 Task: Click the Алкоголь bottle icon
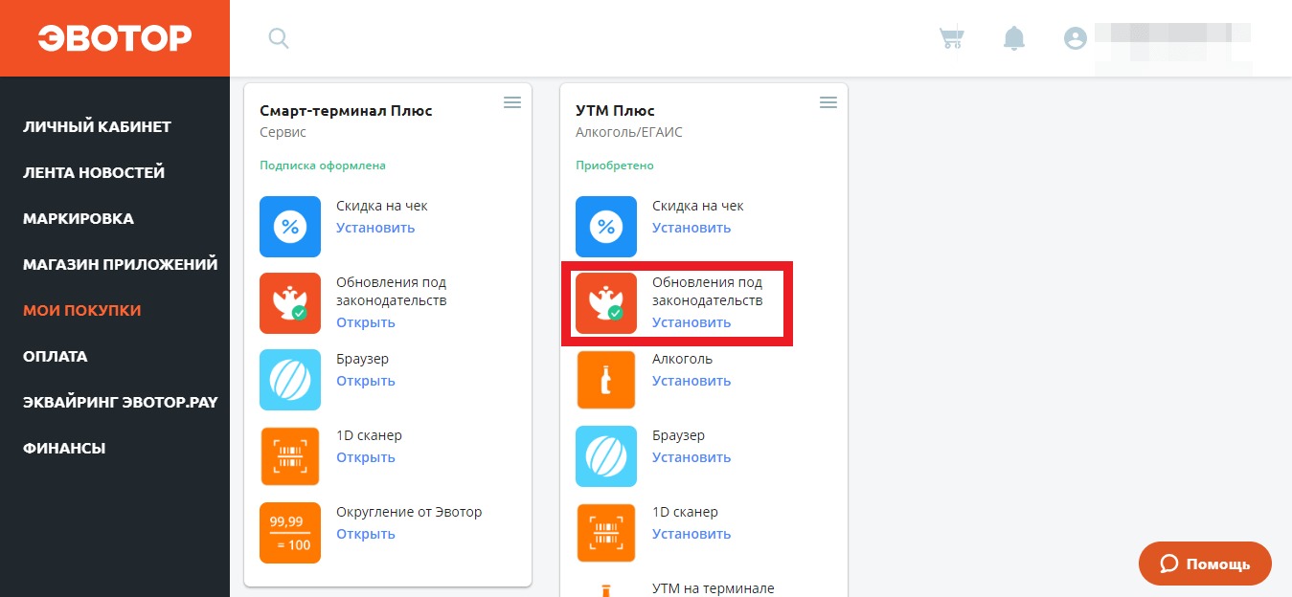coord(606,380)
